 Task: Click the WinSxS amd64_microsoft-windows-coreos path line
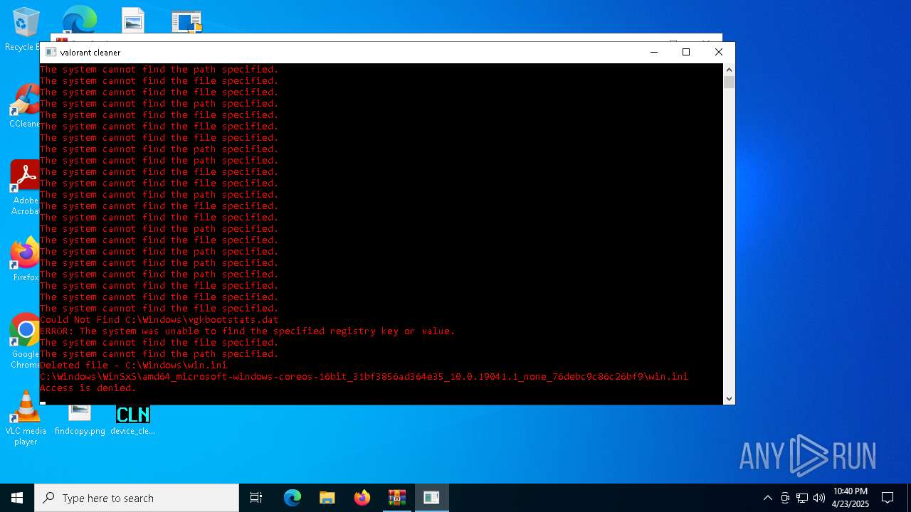pyautogui.click(x=364, y=377)
